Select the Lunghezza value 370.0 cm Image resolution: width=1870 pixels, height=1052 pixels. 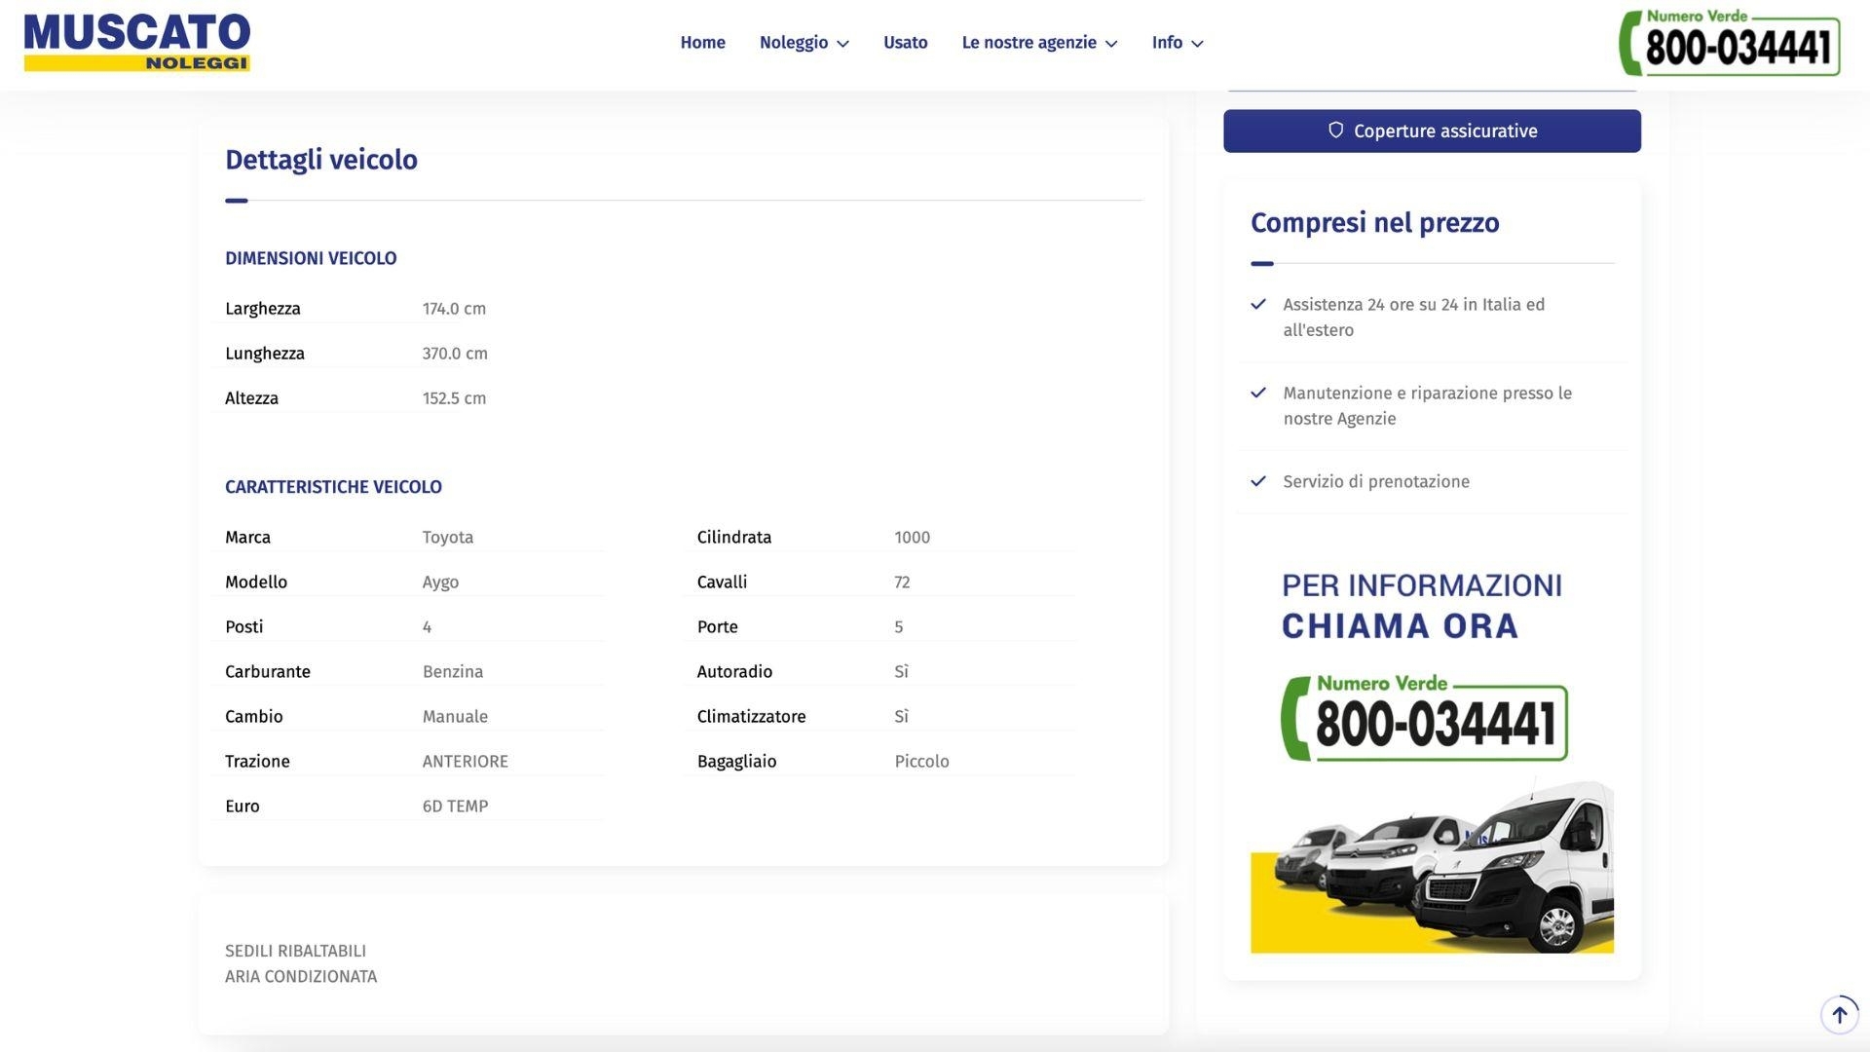click(x=455, y=354)
